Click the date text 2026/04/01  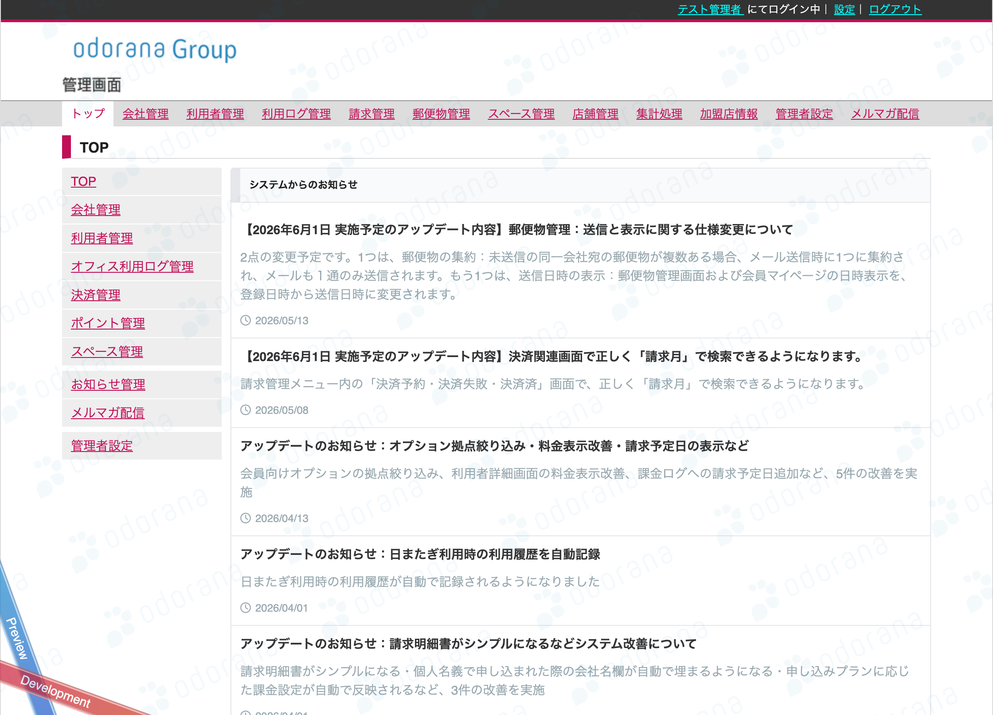click(281, 608)
